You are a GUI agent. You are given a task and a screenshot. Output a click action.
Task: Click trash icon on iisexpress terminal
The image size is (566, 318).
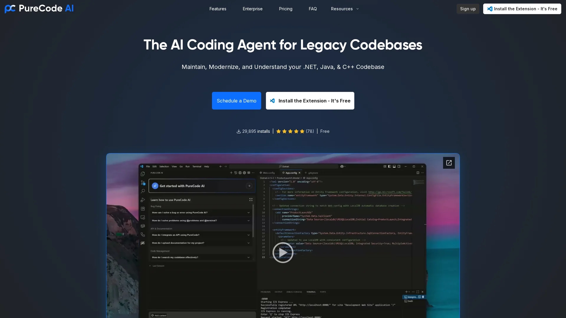point(423,297)
